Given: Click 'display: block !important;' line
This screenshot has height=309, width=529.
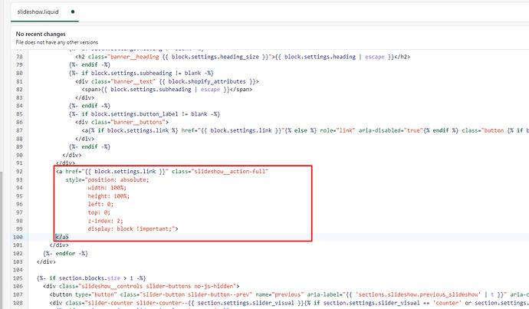Looking at the screenshot, I should pos(133,228).
